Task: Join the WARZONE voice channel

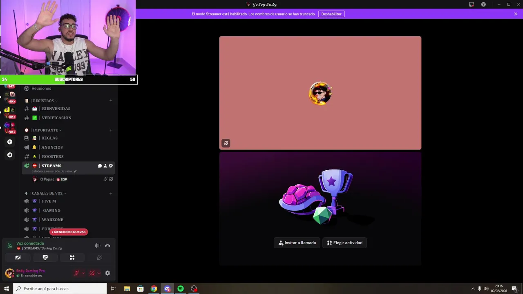Action: point(68,220)
